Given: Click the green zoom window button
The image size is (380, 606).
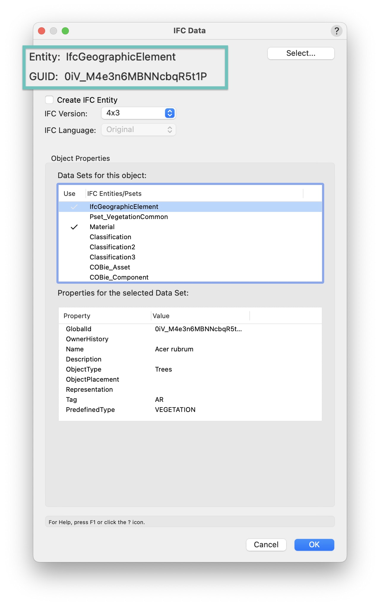Looking at the screenshot, I should click(x=65, y=31).
